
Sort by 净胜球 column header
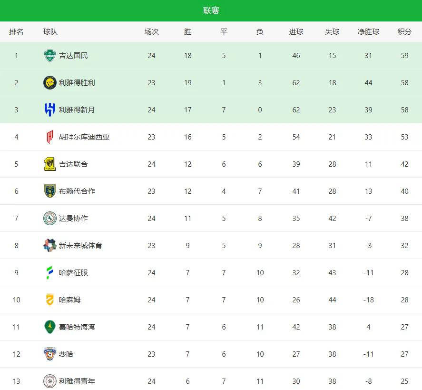pyautogui.click(x=368, y=32)
